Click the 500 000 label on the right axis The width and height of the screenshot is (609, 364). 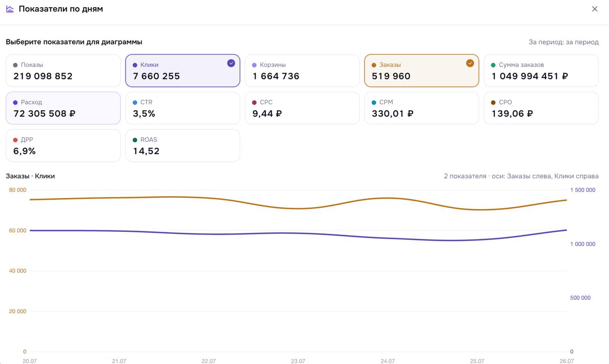coord(580,298)
